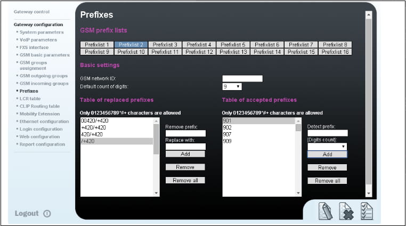Click the Detect prefix input field
Screen dimensions: 406x226
327,133
